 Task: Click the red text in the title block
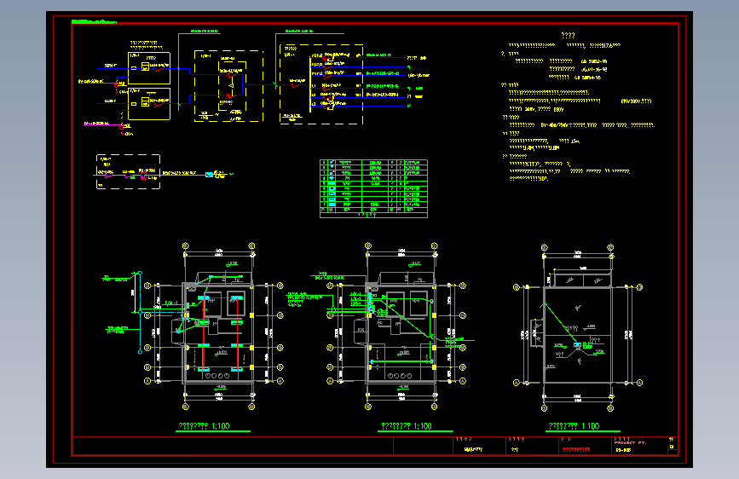point(576,450)
